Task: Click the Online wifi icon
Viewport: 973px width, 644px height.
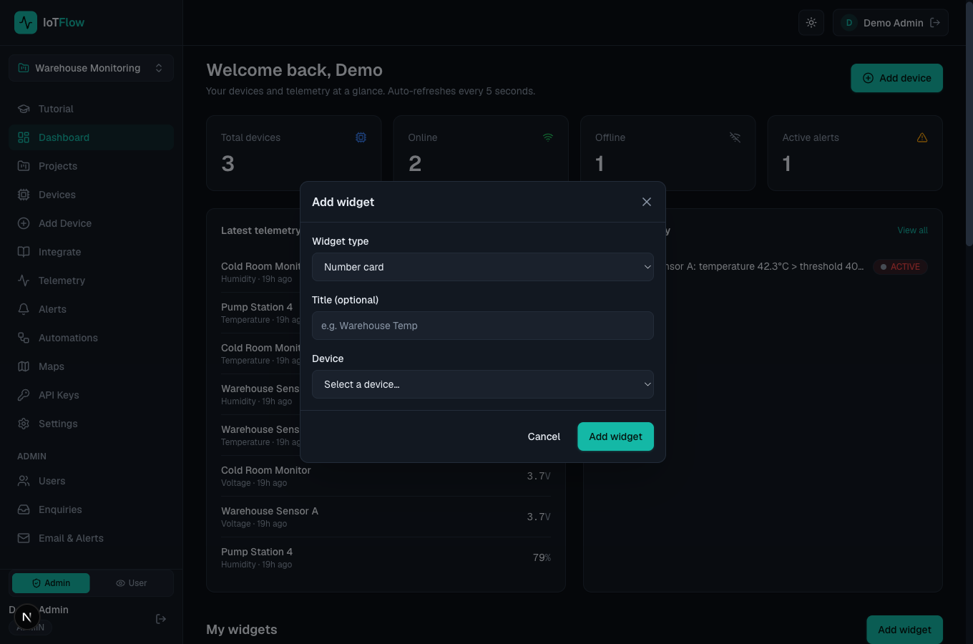Action: pyautogui.click(x=548, y=137)
